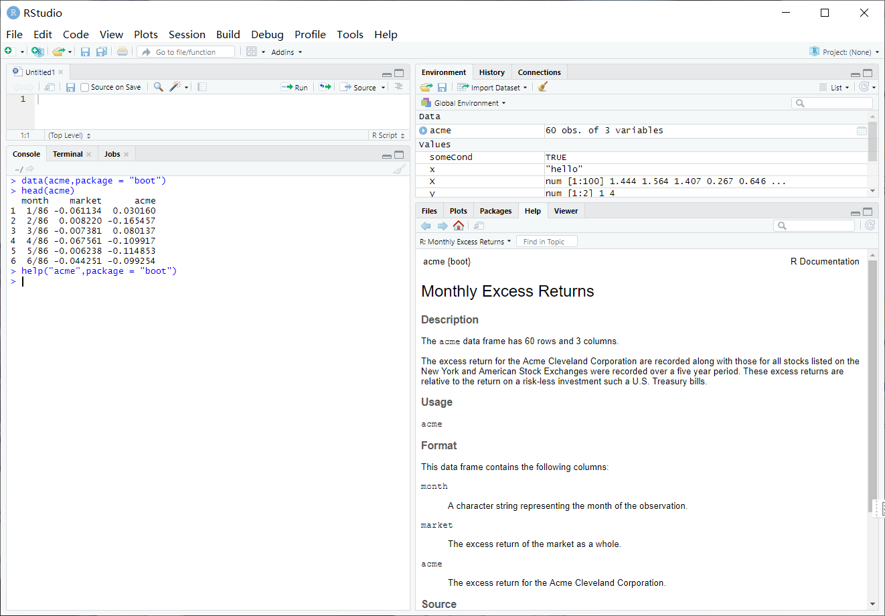Load workspace in the Environment pane
Image resolution: width=885 pixels, height=616 pixels.
(426, 87)
